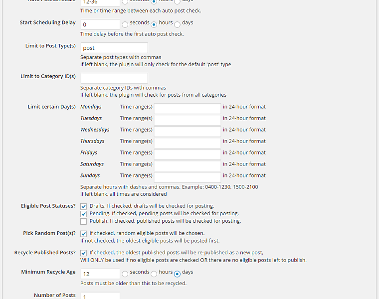
Task: Select seconds for Start Scheduling Delay
Action: click(125, 24)
